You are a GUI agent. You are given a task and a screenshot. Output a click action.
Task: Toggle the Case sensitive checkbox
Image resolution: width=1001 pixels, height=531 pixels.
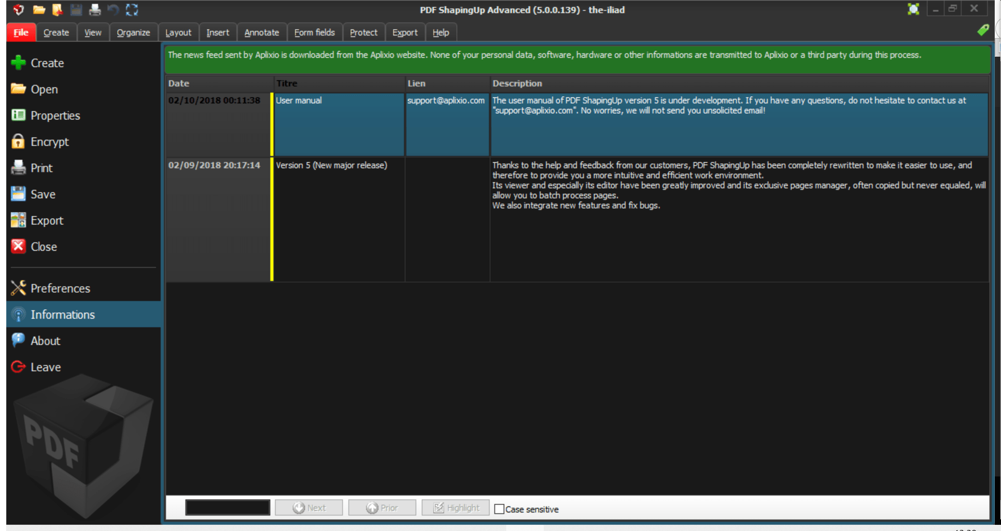499,509
